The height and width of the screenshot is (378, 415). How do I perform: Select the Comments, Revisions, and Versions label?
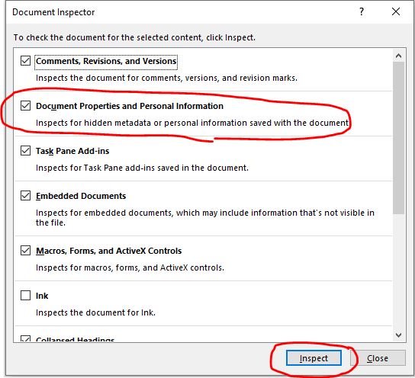click(106, 61)
